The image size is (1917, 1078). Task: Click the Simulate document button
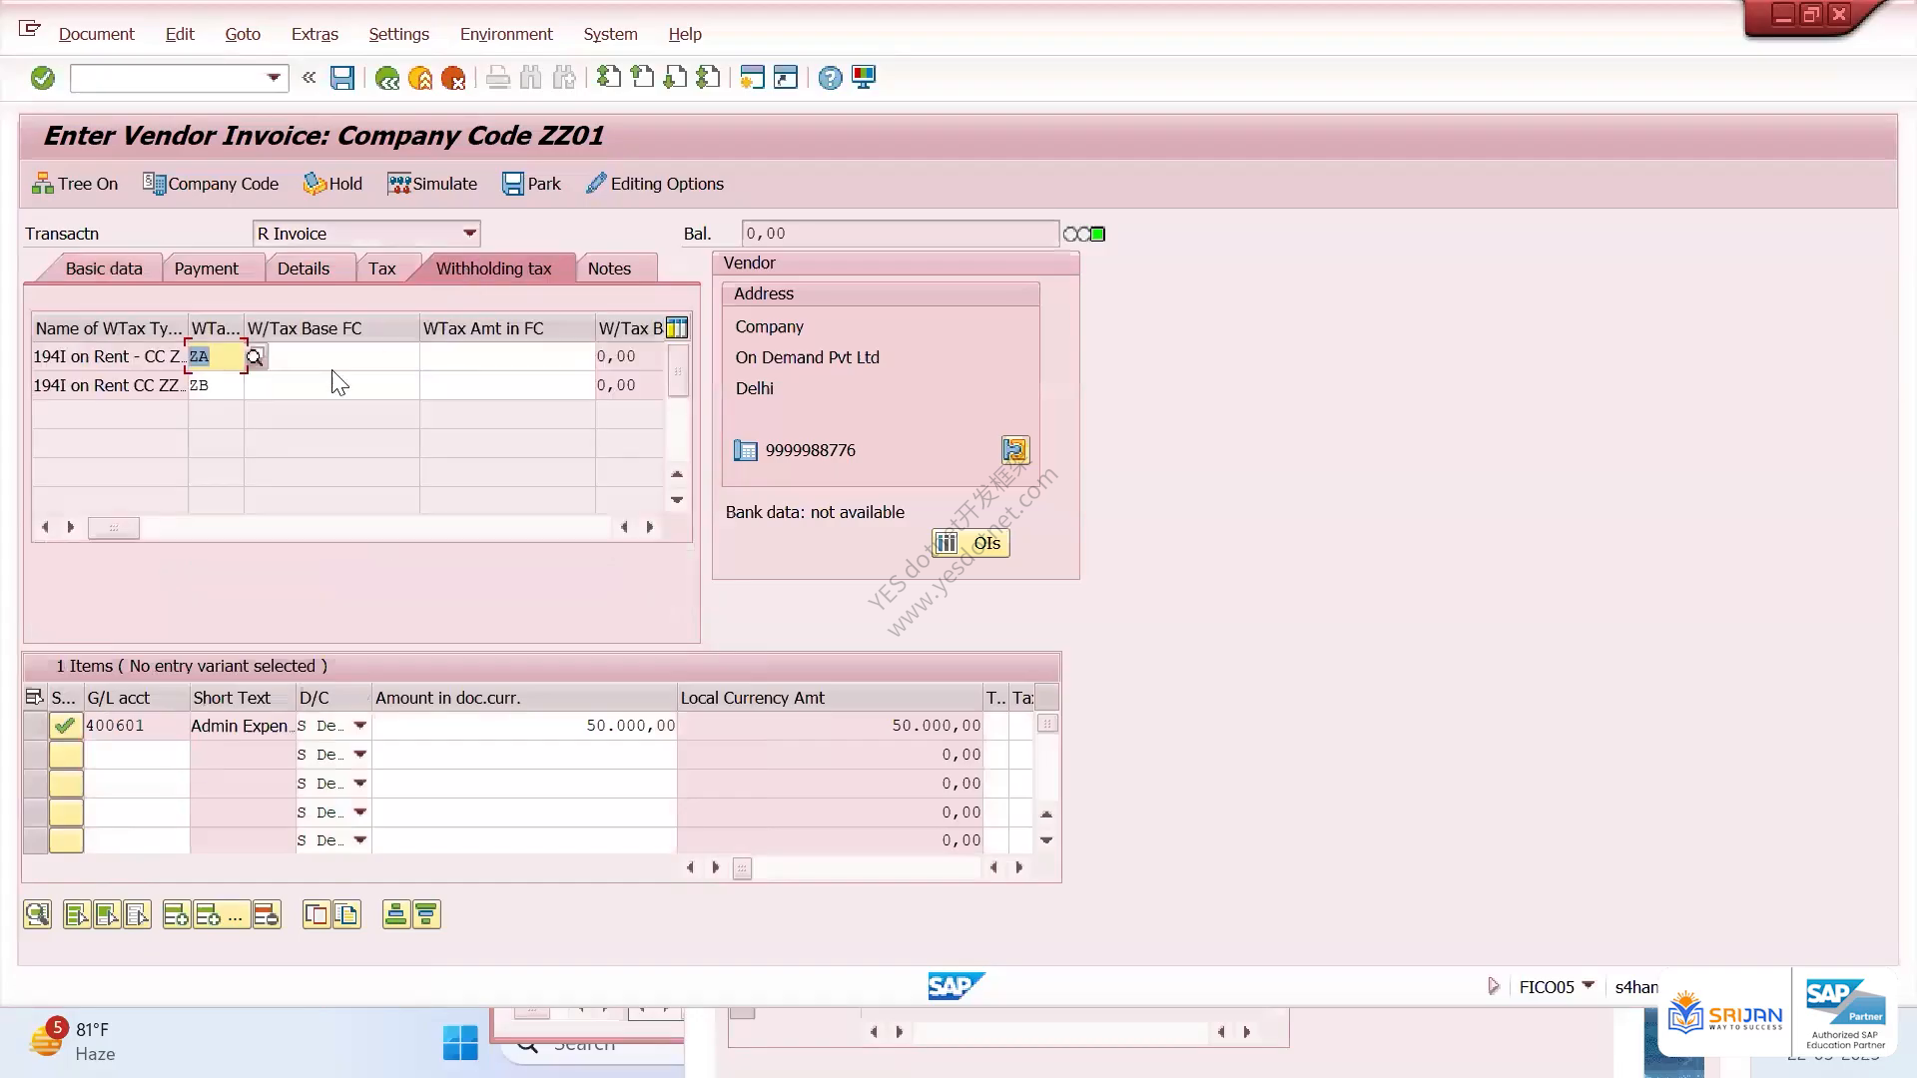[x=432, y=184]
